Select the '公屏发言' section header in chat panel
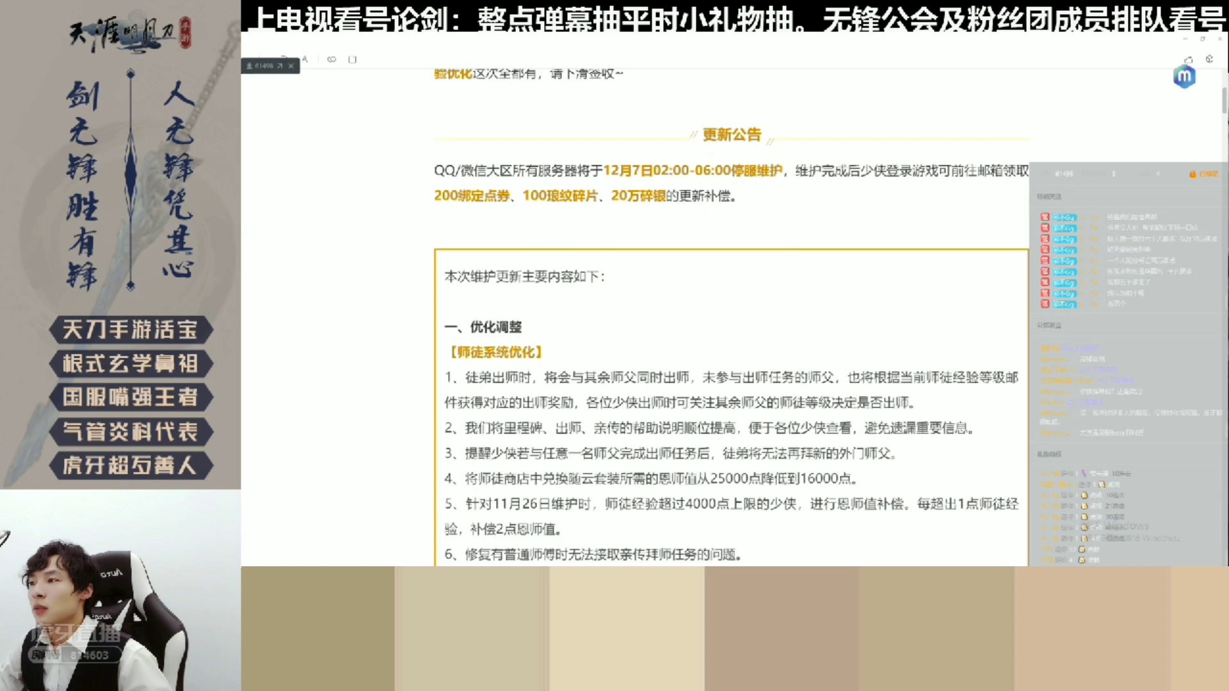 1049,325
